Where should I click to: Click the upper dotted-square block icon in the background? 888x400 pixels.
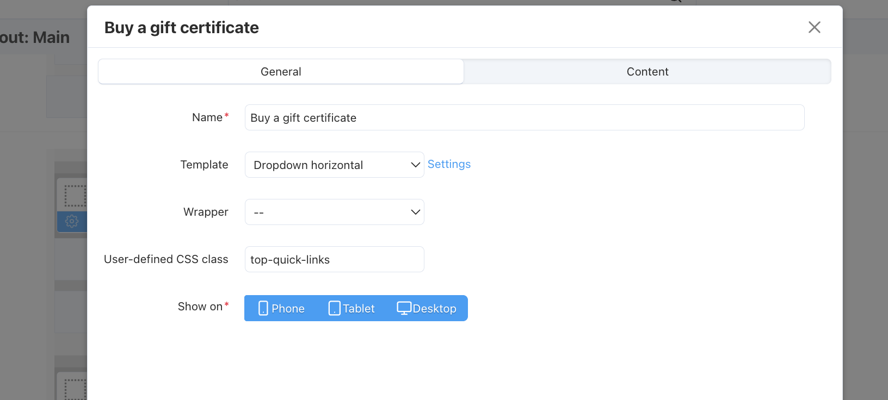tap(75, 196)
